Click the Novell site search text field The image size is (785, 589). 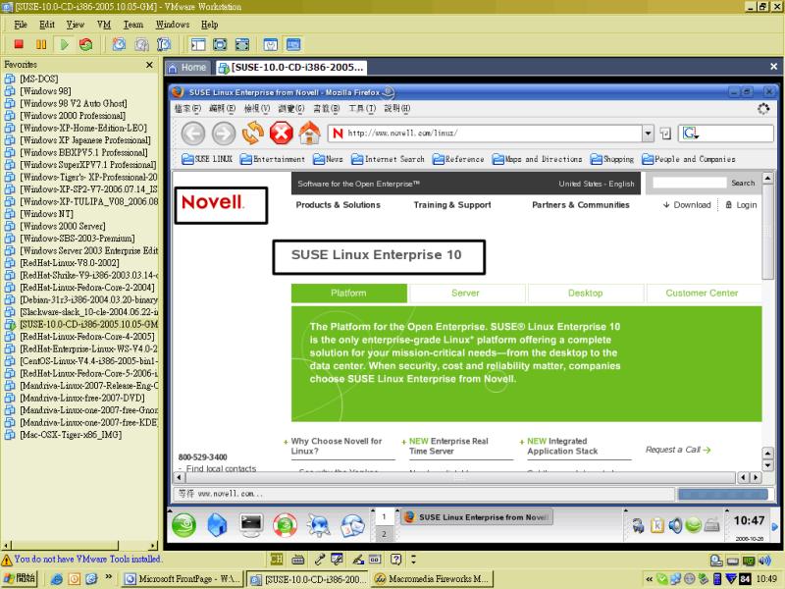[x=690, y=183]
